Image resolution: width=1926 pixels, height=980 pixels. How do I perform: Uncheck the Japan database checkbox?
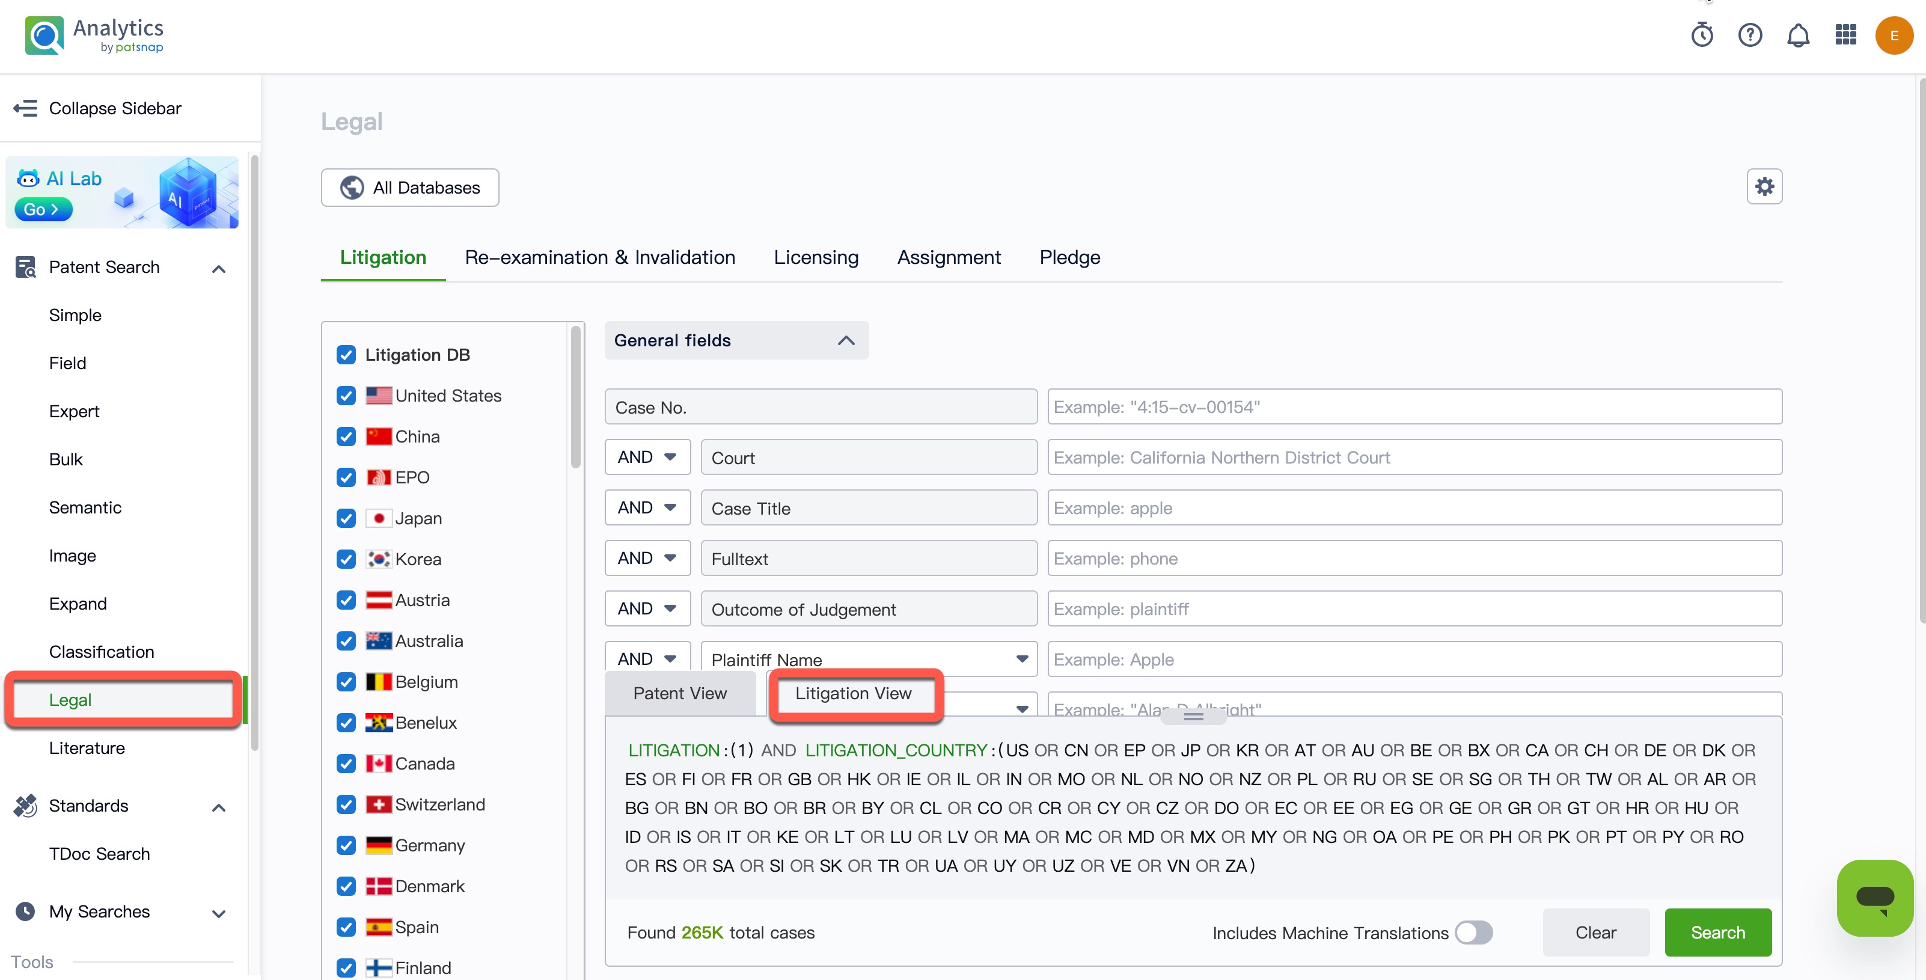[x=346, y=518]
